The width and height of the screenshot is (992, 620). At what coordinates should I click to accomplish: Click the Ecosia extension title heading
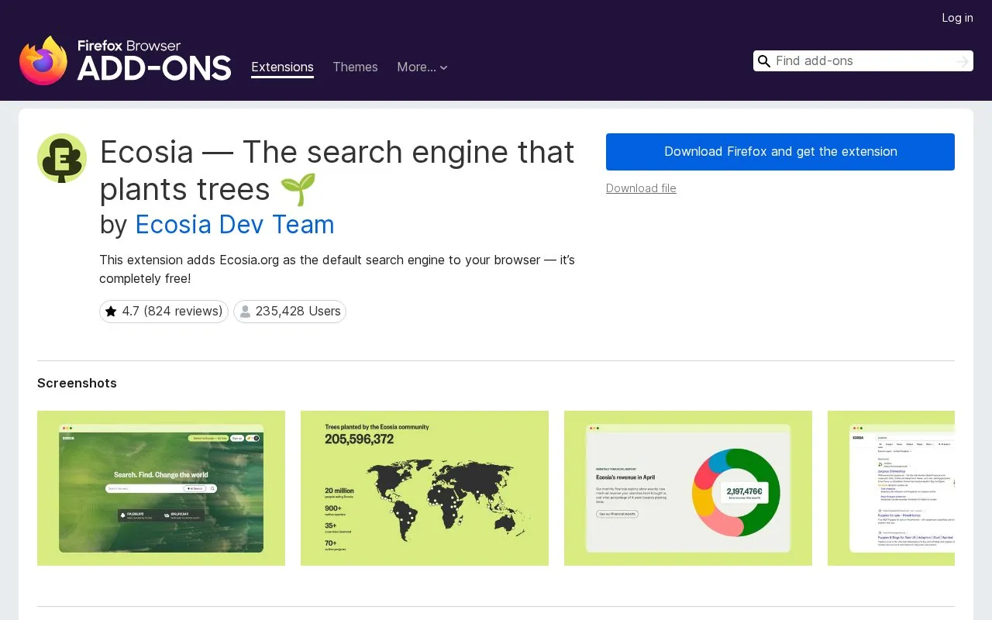point(337,170)
